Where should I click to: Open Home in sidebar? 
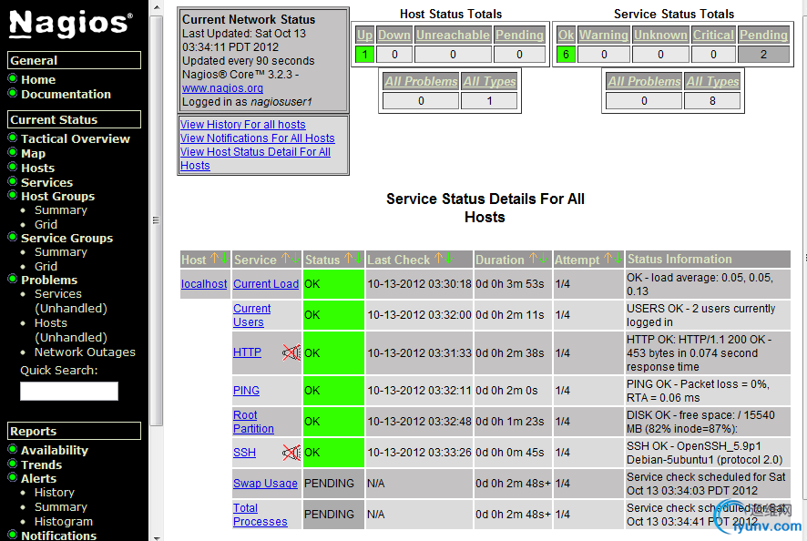(x=38, y=79)
